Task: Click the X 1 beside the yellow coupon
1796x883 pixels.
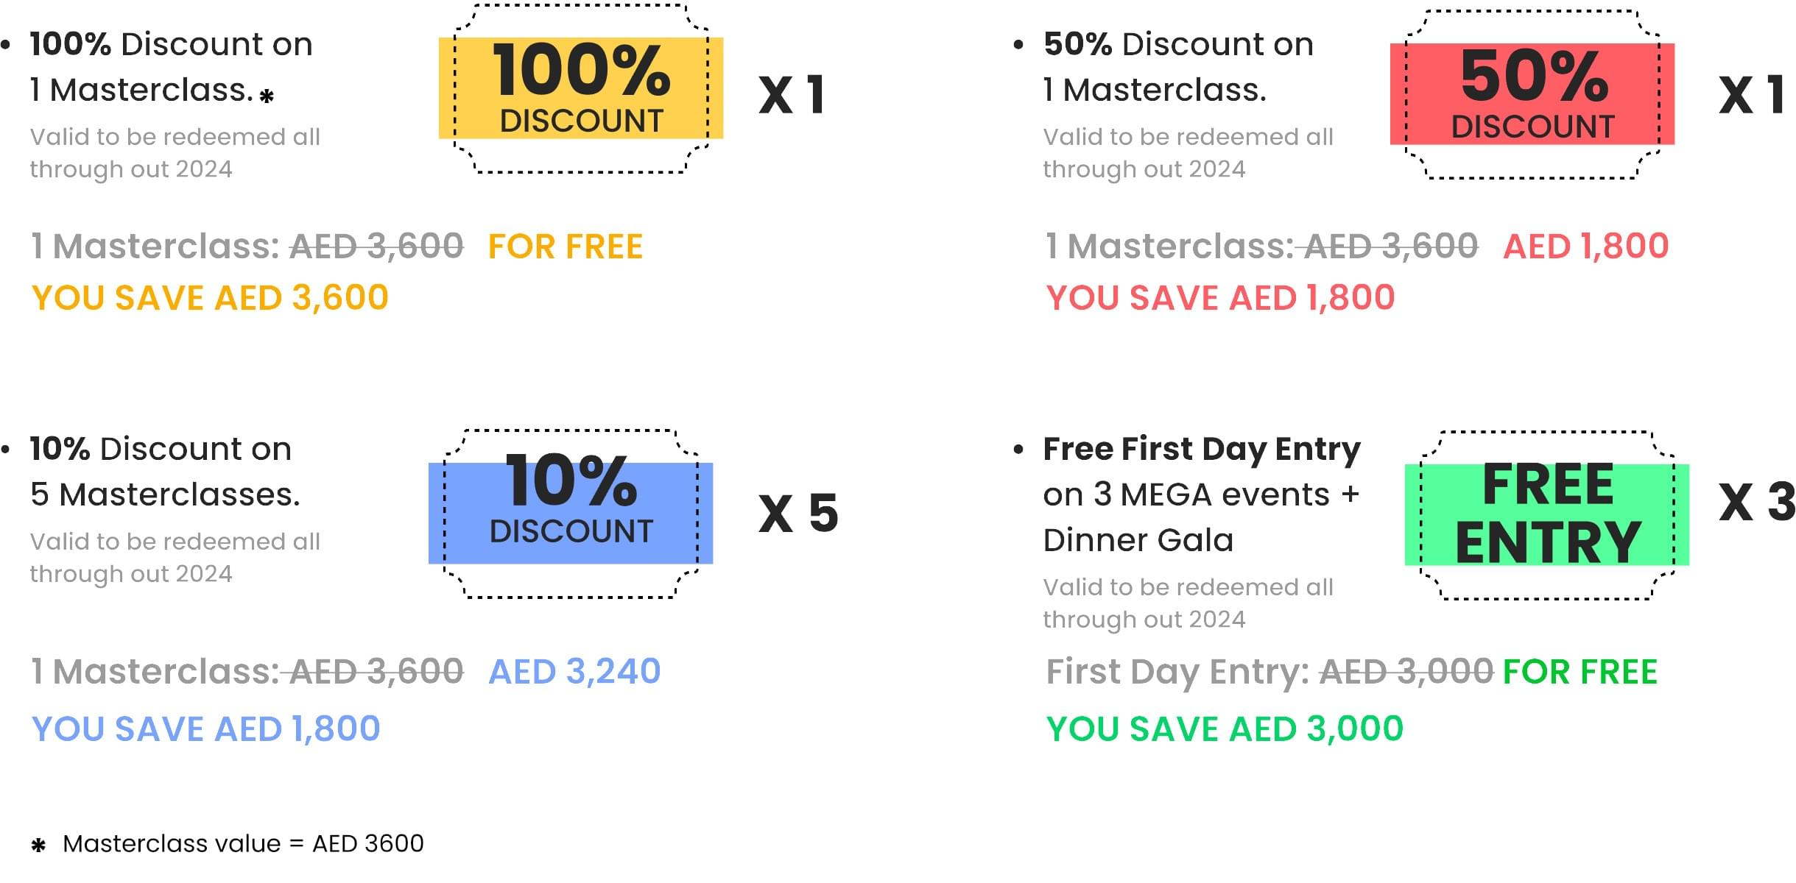Action: (x=792, y=96)
